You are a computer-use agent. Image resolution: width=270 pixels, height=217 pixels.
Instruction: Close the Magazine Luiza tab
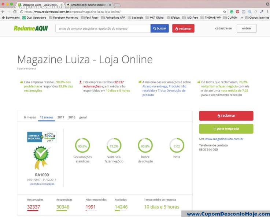[x=62, y=5]
